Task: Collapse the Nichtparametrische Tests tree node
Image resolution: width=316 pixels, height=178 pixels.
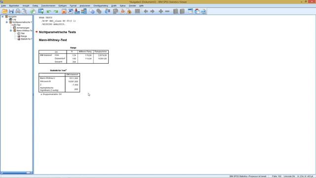Action: 6,22
